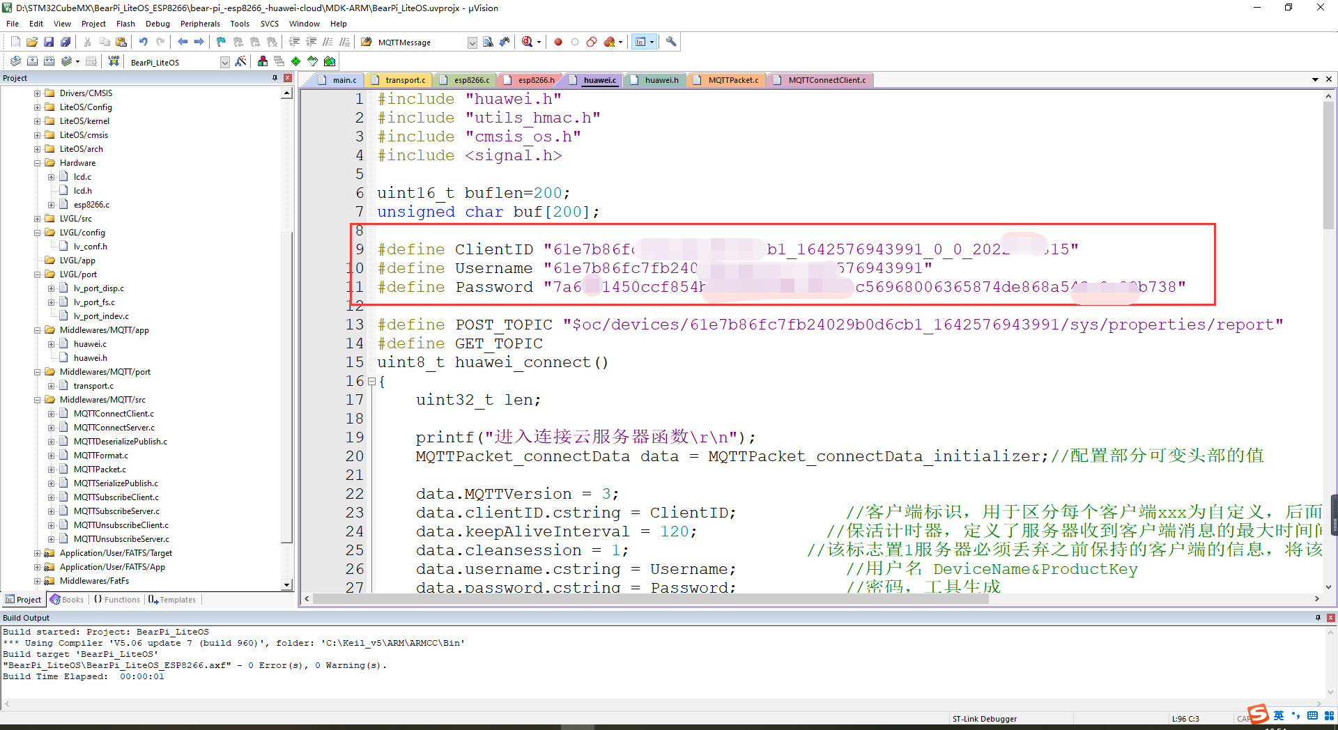The width and height of the screenshot is (1338, 730).
Task: Collapse the Hardware group
Action: (x=38, y=163)
